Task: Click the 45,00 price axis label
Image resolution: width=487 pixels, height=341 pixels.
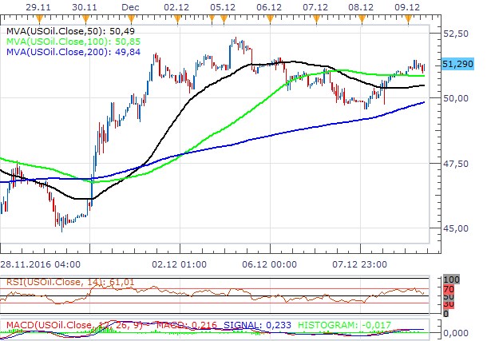Action: (456, 228)
